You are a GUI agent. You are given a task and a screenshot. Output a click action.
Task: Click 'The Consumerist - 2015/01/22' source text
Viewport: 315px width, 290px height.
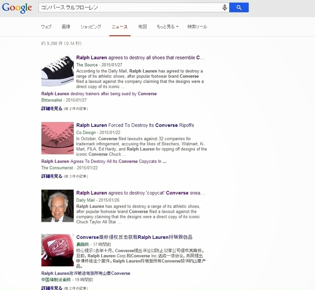point(70,168)
